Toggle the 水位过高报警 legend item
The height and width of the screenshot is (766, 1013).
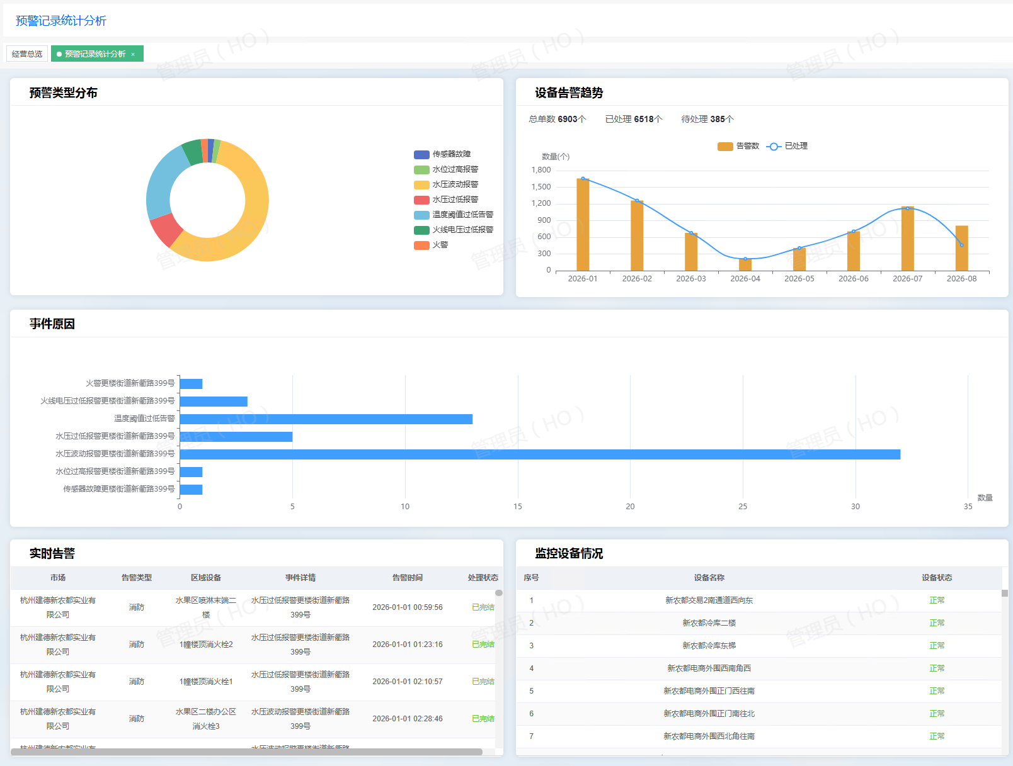tap(421, 169)
